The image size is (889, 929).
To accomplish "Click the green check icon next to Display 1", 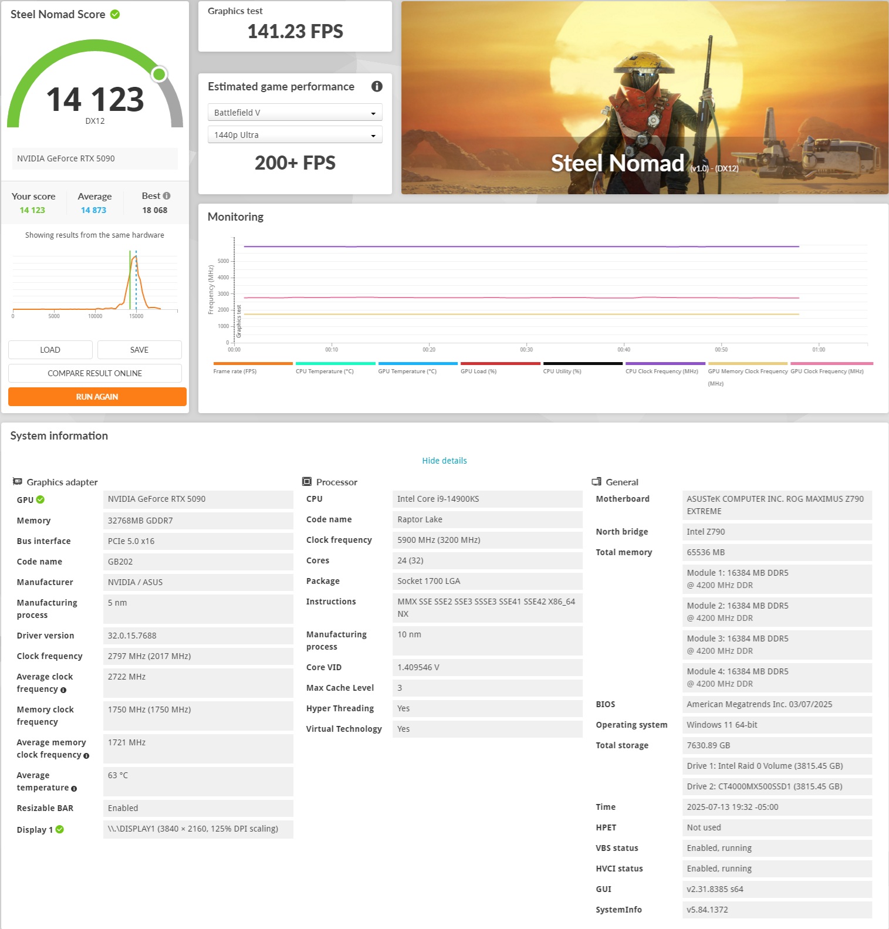I will [60, 830].
